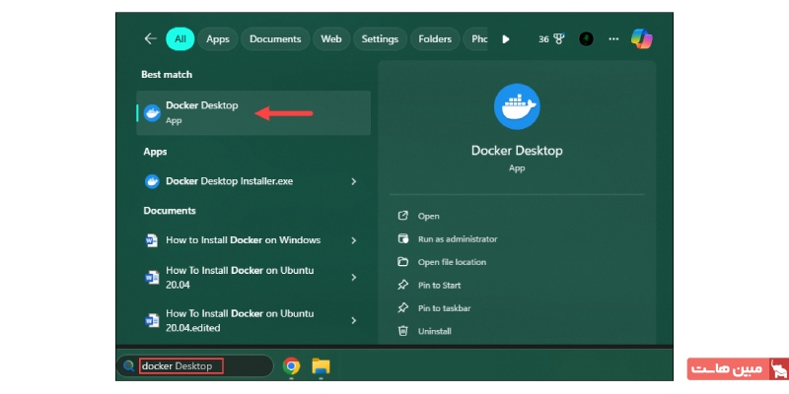Click the three-dots more options icon

point(613,39)
